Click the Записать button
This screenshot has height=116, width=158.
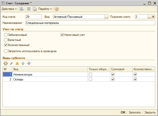pyautogui.click(x=134, y=112)
